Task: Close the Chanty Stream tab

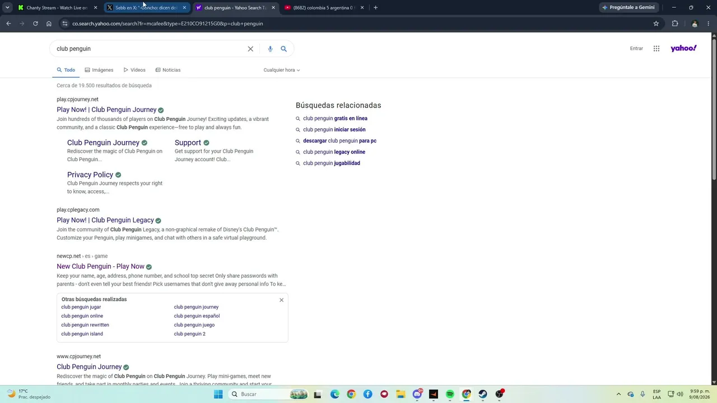Action: pyautogui.click(x=95, y=8)
